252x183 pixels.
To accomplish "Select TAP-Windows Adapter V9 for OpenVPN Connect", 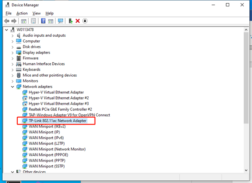I will click(x=70, y=115).
